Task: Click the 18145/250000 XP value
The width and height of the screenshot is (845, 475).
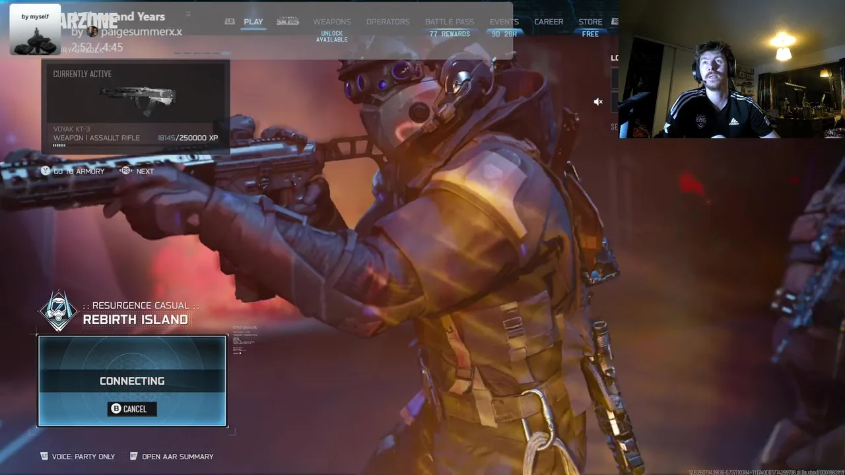Action: pyautogui.click(x=187, y=138)
